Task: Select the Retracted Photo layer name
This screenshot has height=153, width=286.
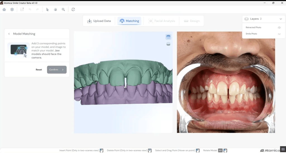Action: [x=253, y=28]
